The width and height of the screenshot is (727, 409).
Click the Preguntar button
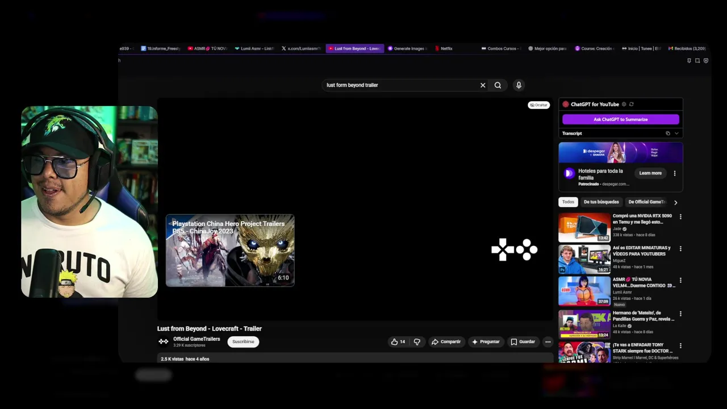(x=486, y=342)
